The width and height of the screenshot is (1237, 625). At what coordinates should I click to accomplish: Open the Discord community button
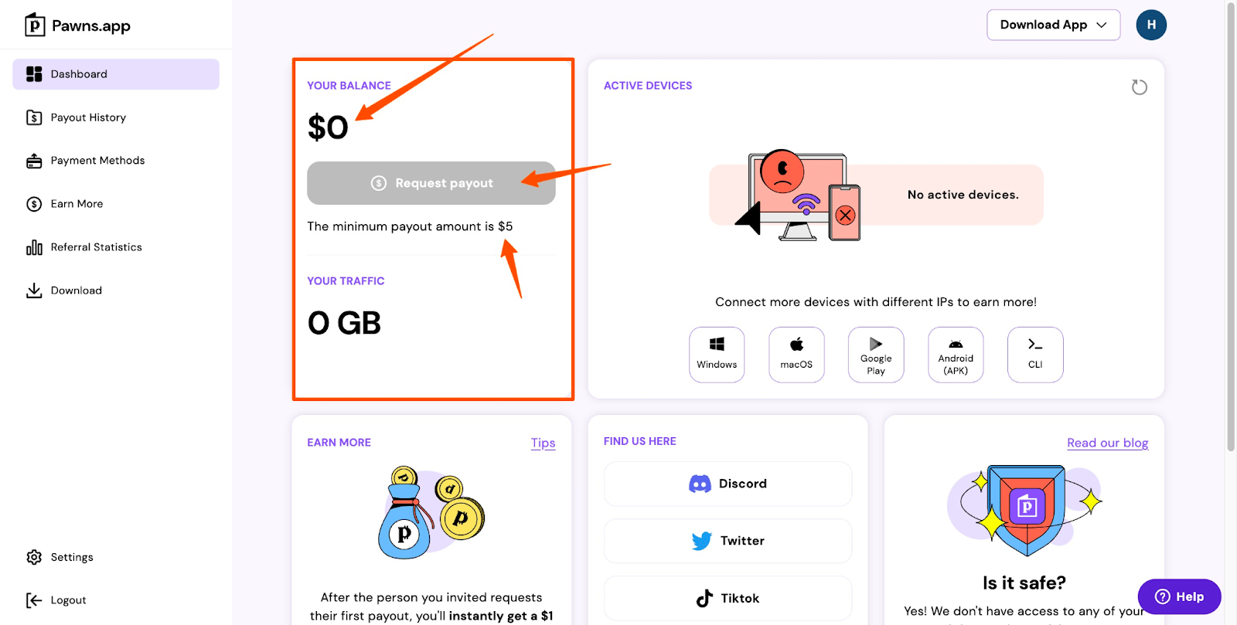point(728,484)
